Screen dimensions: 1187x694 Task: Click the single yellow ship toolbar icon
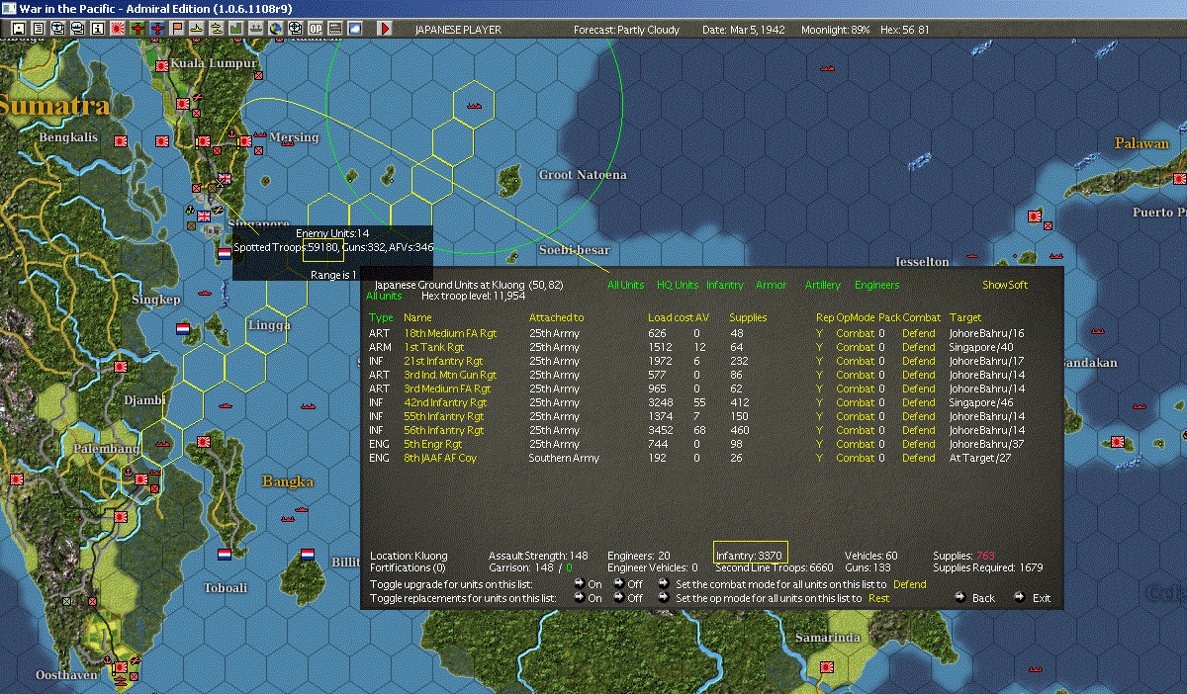pyautogui.click(x=197, y=29)
